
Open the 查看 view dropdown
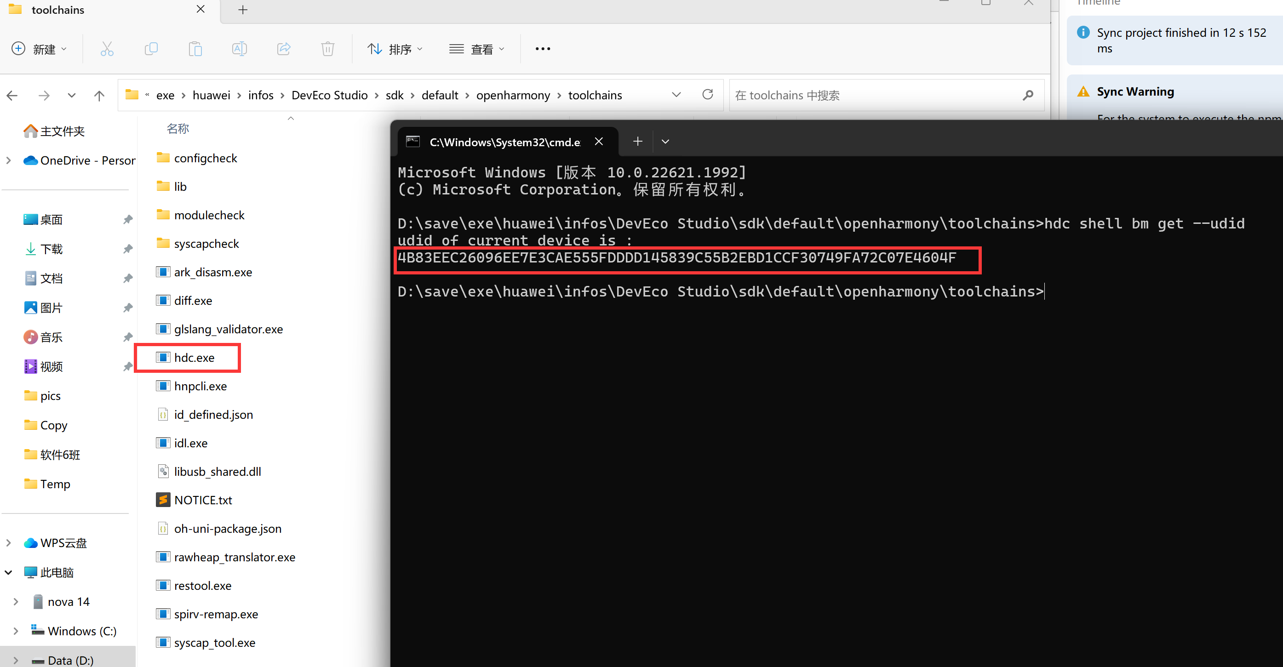click(x=477, y=49)
